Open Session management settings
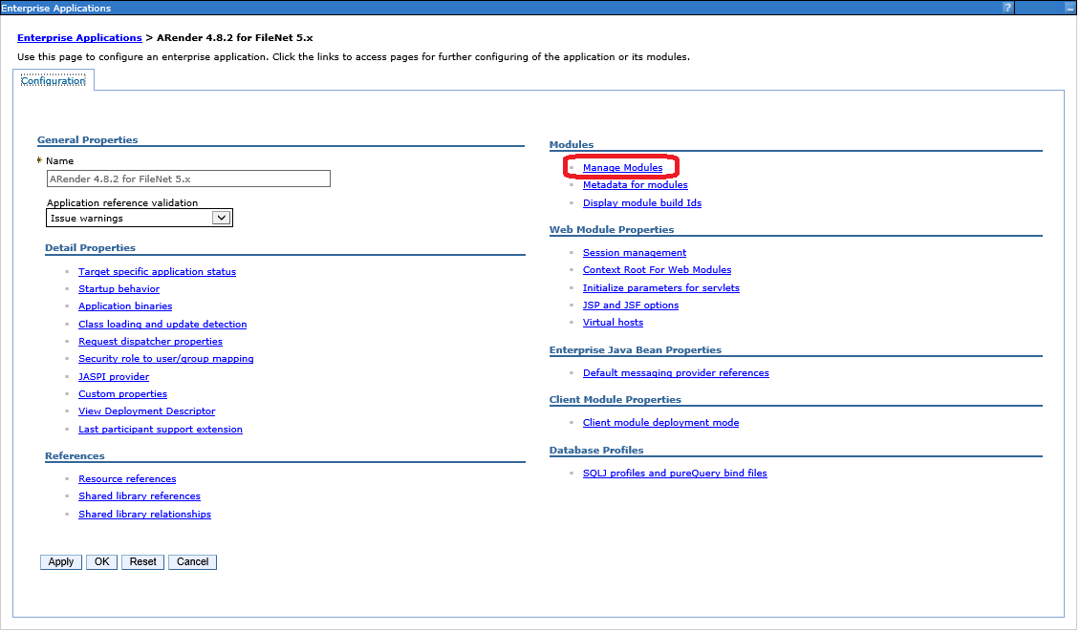 pos(634,253)
